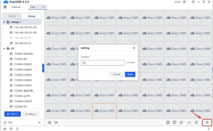
Task: Open live view settings gear icon
Action: (x=207, y=122)
